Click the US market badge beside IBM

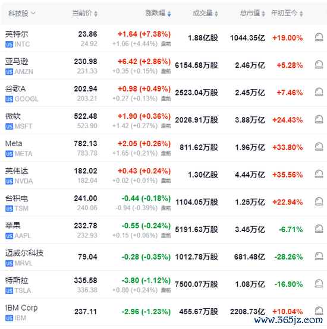10,318
